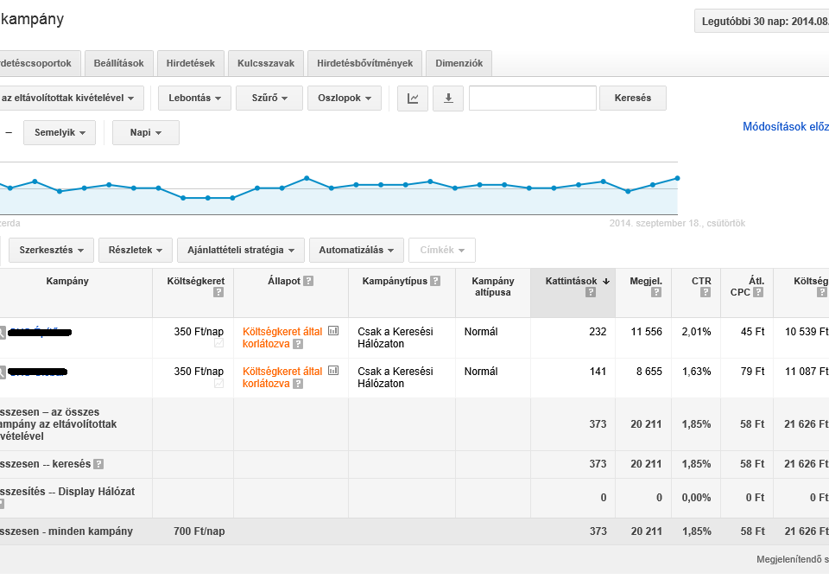
Task: Click the 700 Ft/nap total budget
Action: pyautogui.click(x=199, y=531)
